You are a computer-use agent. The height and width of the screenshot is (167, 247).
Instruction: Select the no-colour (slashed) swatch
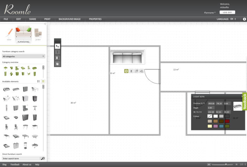[210, 116]
